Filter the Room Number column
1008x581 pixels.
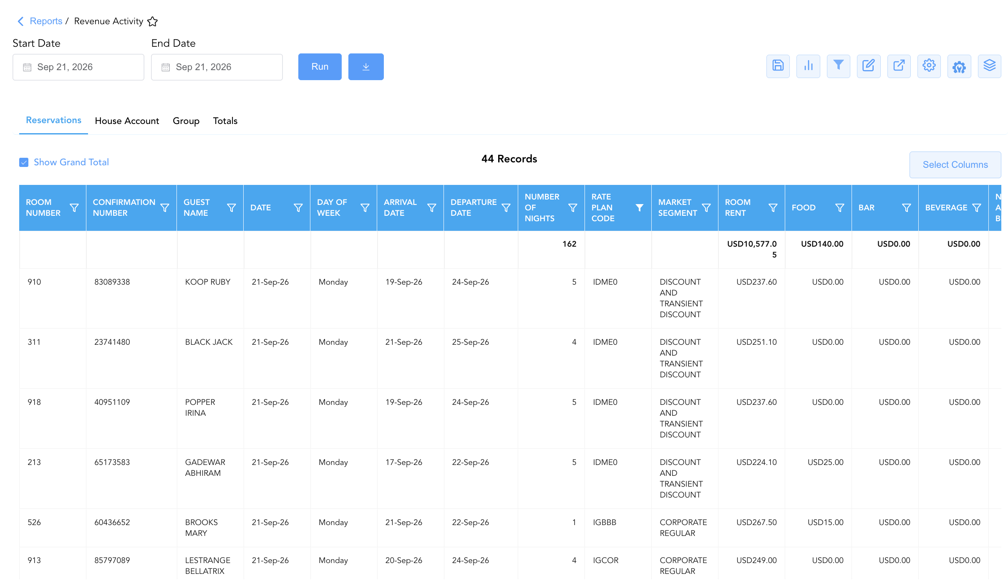click(74, 208)
